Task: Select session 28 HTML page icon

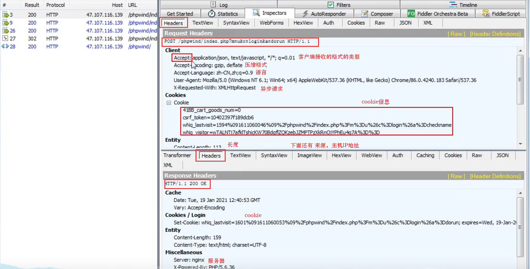Action: 5,46
